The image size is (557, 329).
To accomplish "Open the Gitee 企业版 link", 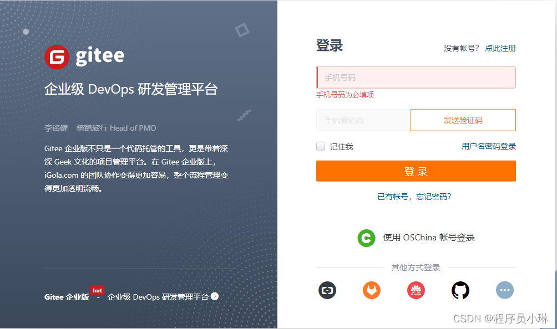I will 67,297.
